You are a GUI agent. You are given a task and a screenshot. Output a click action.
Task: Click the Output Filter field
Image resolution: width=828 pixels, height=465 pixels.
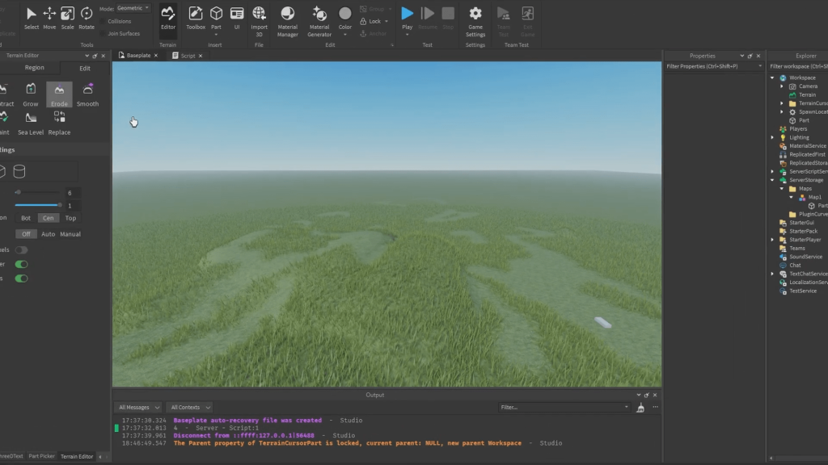point(564,407)
